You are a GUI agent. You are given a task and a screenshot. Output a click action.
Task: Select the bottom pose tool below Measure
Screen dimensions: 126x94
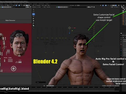(x=34, y=28)
